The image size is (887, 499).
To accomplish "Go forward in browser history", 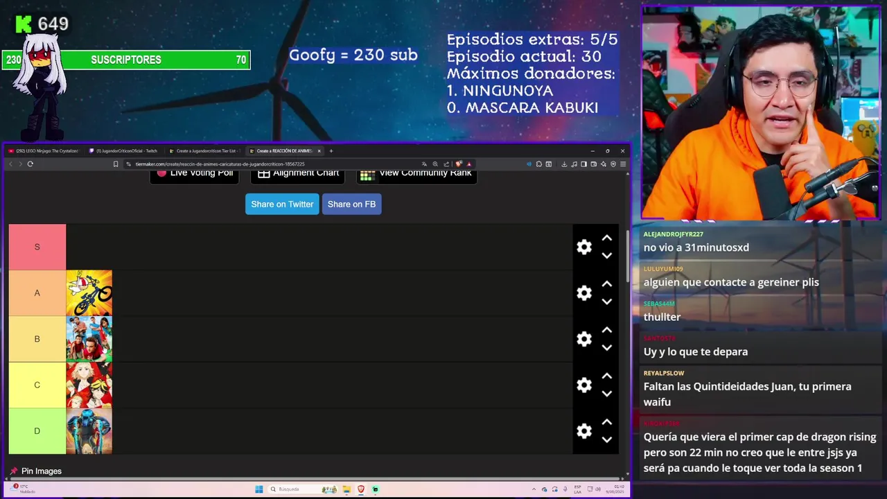I will (20, 164).
